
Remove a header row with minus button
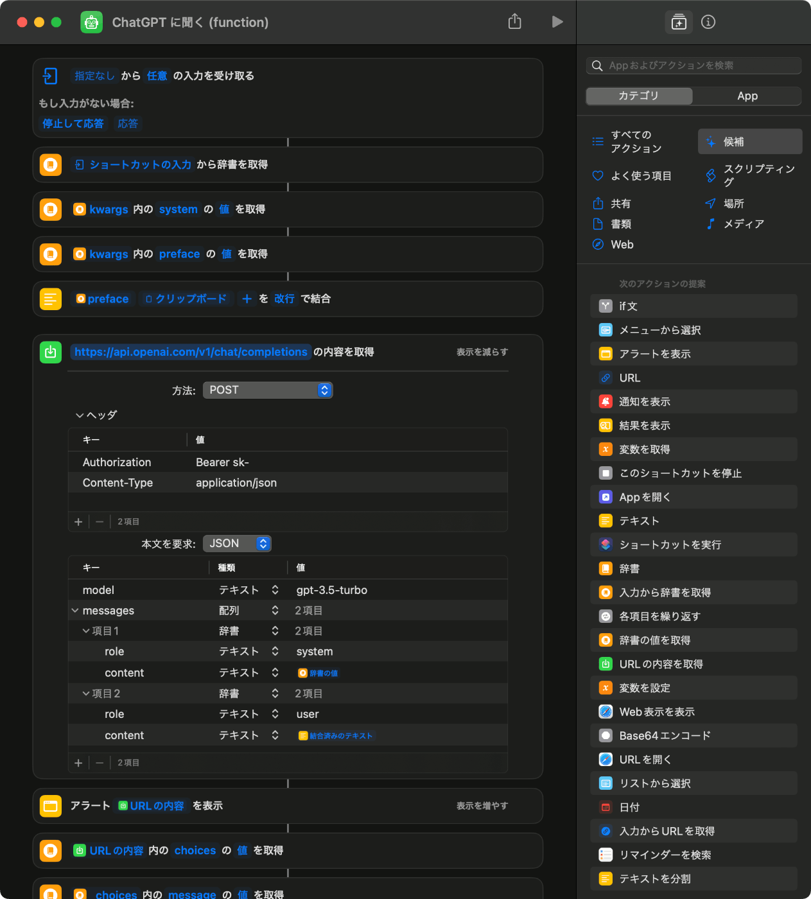[100, 522]
